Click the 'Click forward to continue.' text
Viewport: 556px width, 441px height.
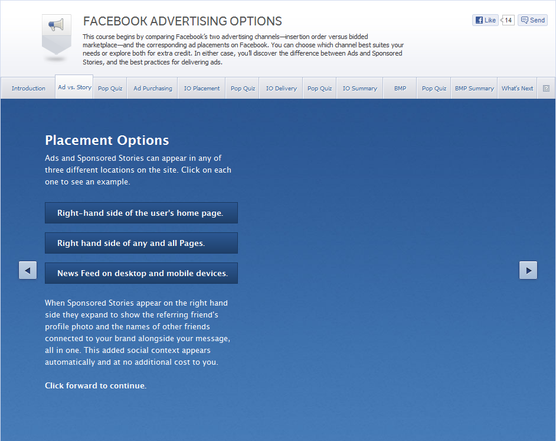pos(96,385)
